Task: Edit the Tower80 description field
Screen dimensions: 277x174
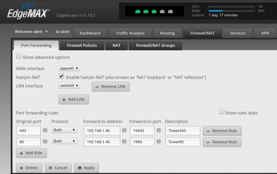Action: [x=183, y=142]
